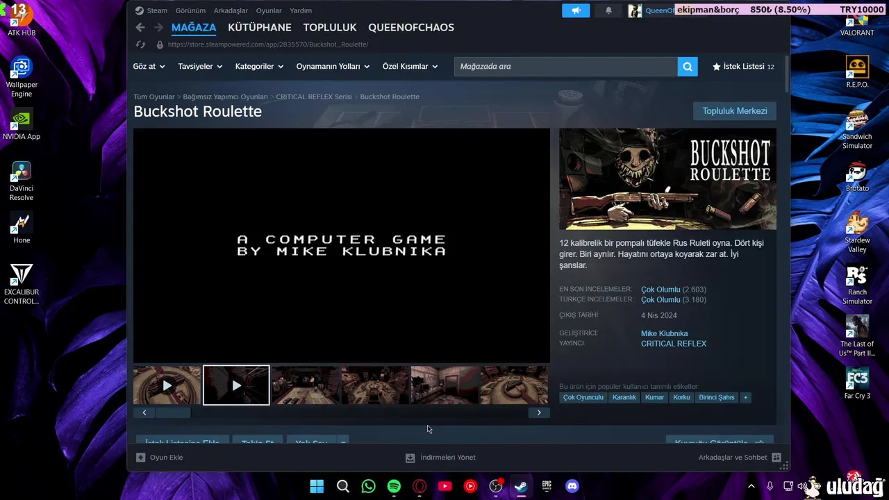The height and width of the screenshot is (500, 889).
Task: Click the Buckshot Roulette header capsule image
Action: tap(667, 179)
